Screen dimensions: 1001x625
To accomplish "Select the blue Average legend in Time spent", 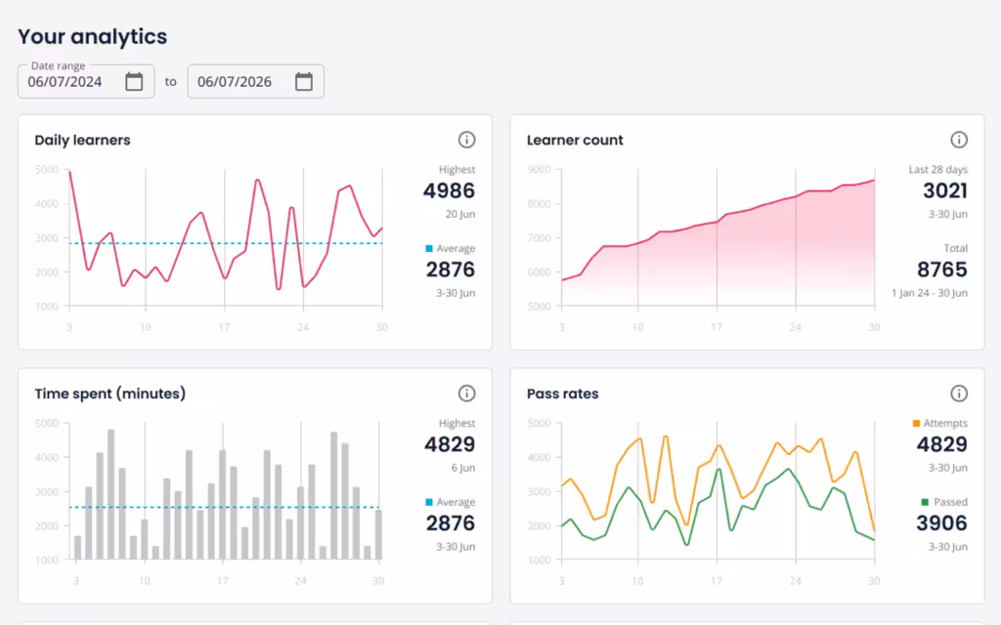I will pyautogui.click(x=450, y=503).
